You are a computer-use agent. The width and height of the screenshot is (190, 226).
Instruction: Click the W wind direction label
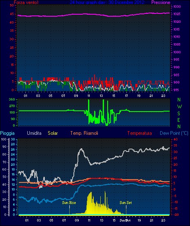[x=179, y=107]
